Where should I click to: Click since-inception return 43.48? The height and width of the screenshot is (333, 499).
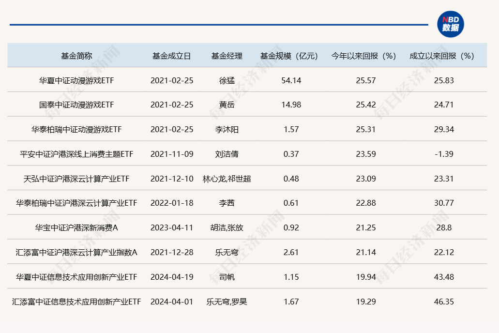pos(444,277)
